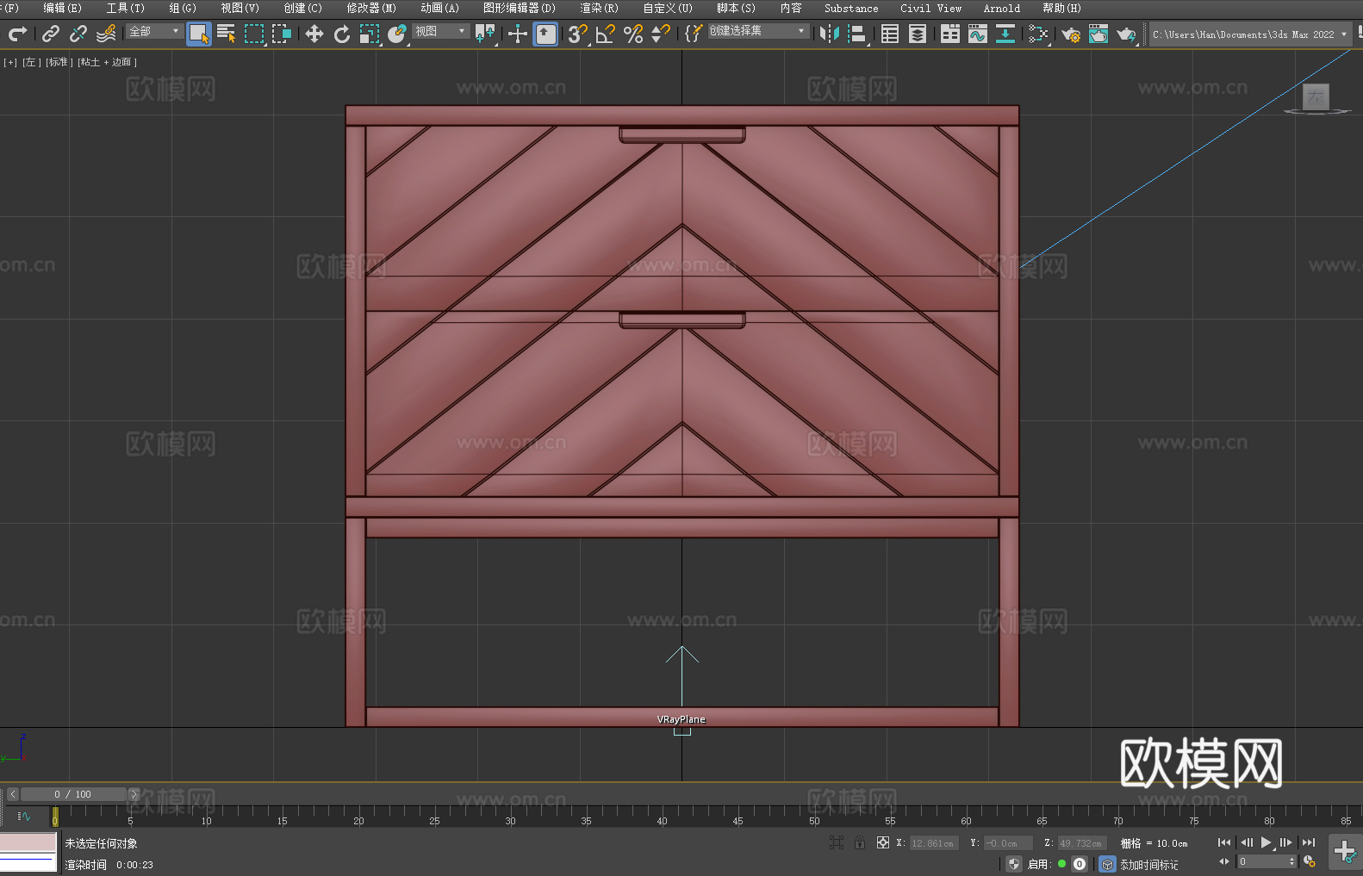Select the Move tool
Viewport: 1363px width, 876px height.
click(x=314, y=34)
